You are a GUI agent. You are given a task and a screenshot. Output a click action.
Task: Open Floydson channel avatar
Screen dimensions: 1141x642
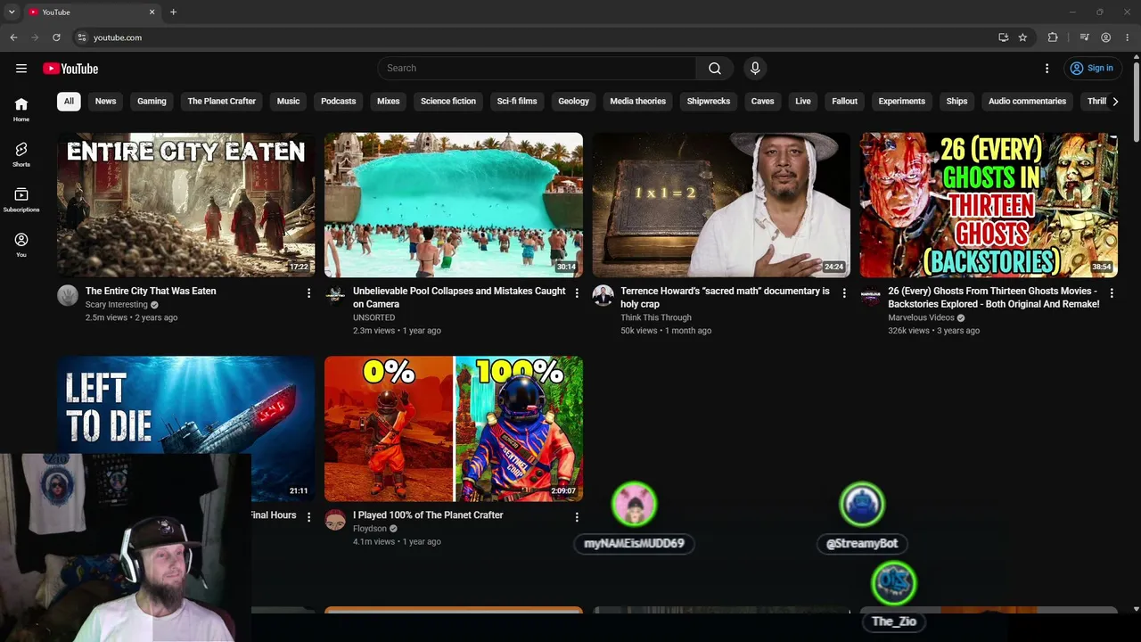[335, 520]
